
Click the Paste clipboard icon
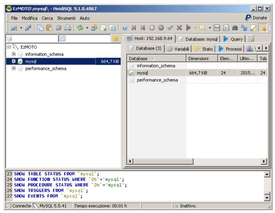[x=49, y=28]
